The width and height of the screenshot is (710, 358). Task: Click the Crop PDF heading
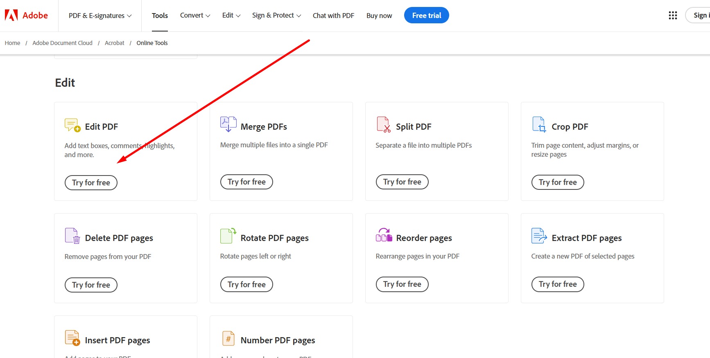pos(570,127)
